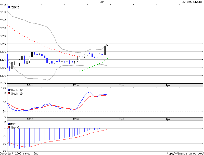
Task: Click the 6210 price axis label
Action: [3, 68]
